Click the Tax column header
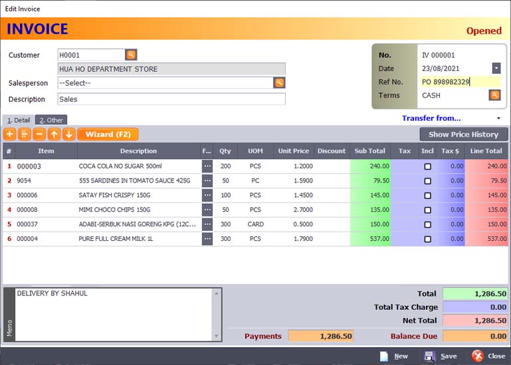 click(x=405, y=151)
